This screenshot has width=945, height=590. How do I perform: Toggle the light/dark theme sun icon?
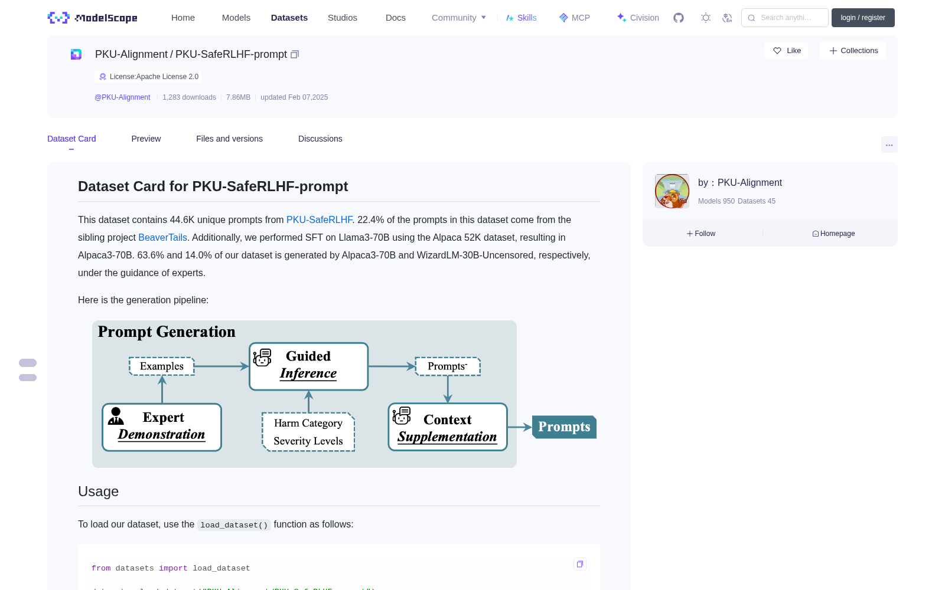point(706,18)
